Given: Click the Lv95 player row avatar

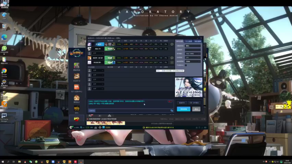Looking at the screenshot, I should pos(89,58).
